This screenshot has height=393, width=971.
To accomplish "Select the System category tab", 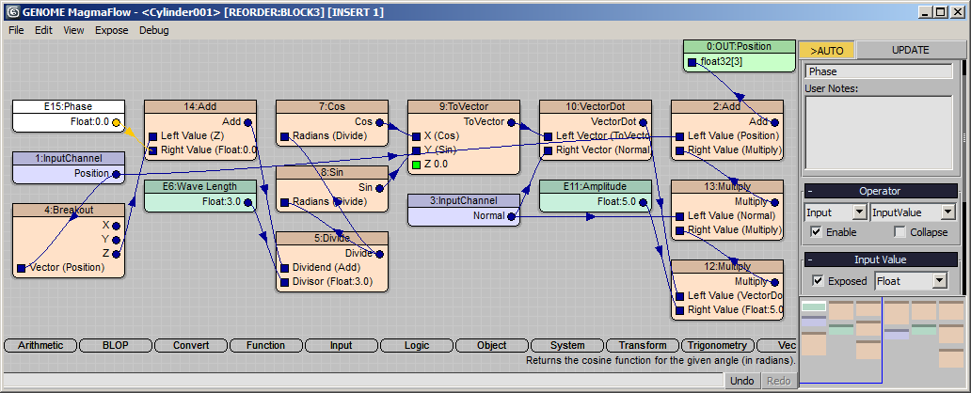I will 567,345.
